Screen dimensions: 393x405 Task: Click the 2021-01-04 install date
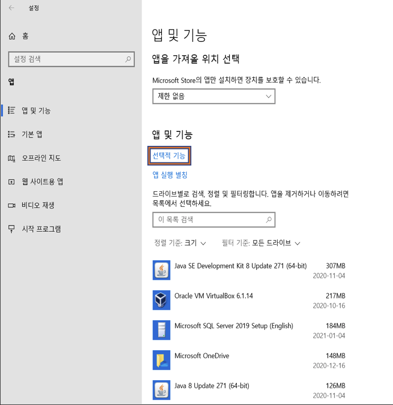[x=329, y=336]
